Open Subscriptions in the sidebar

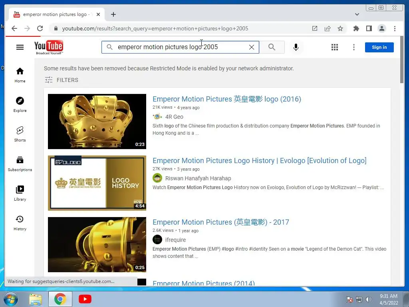click(x=20, y=163)
